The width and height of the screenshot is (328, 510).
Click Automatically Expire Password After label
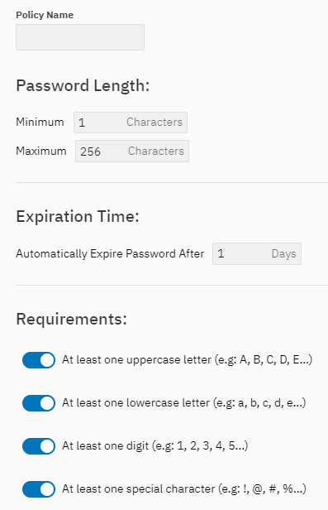[110, 253]
